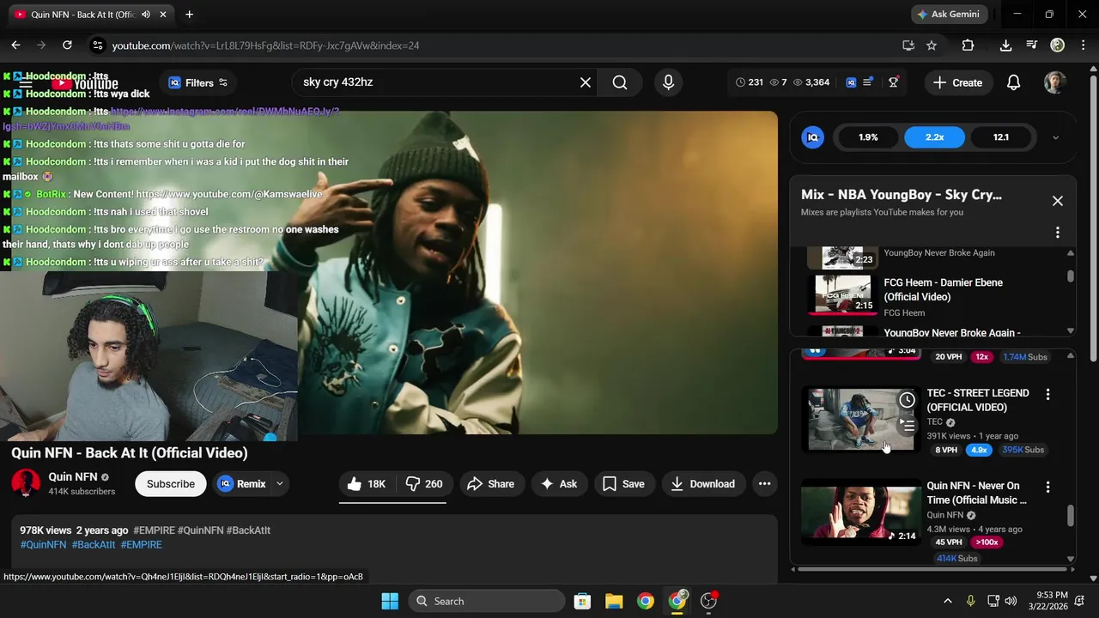Bookmark this page with the star icon
Viewport: 1099px width, 618px height.
pyautogui.click(x=932, y=45)
